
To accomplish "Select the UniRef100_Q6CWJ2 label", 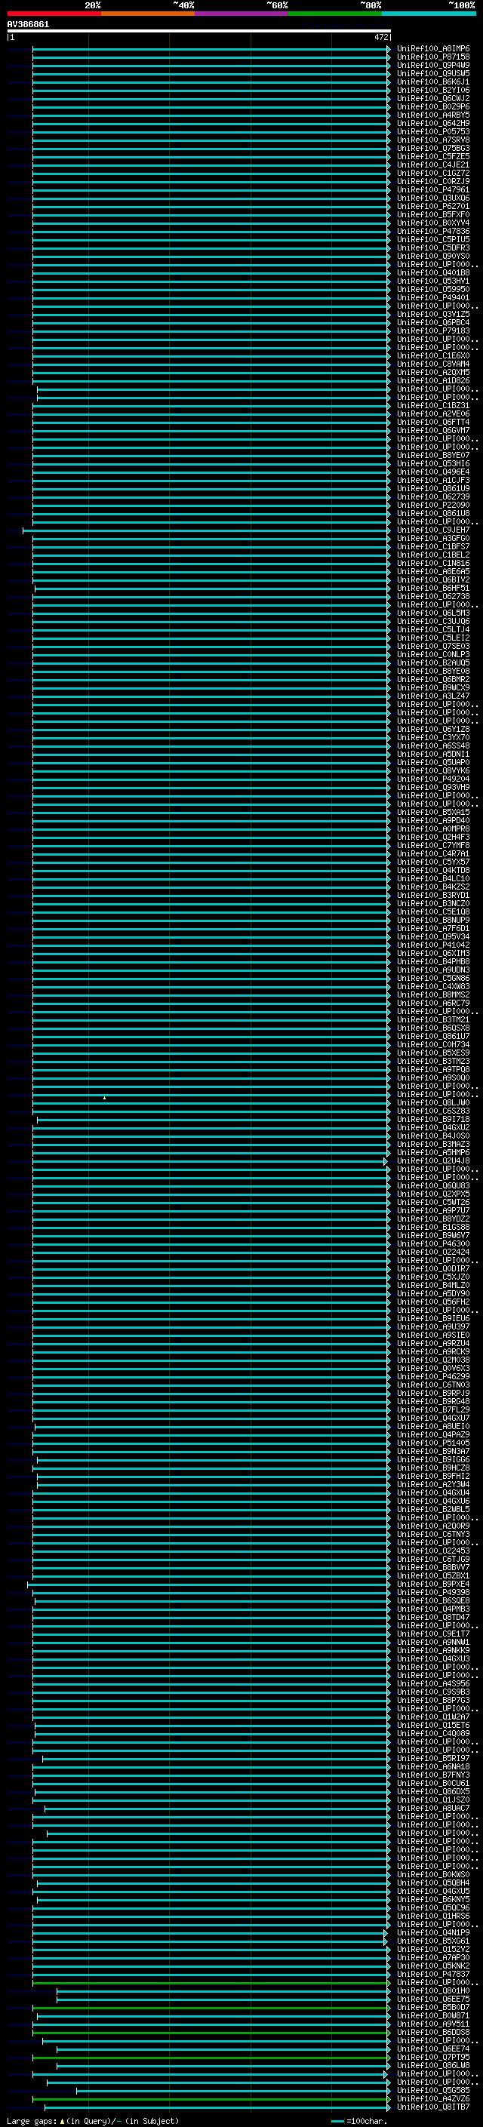I will point(433,98).
